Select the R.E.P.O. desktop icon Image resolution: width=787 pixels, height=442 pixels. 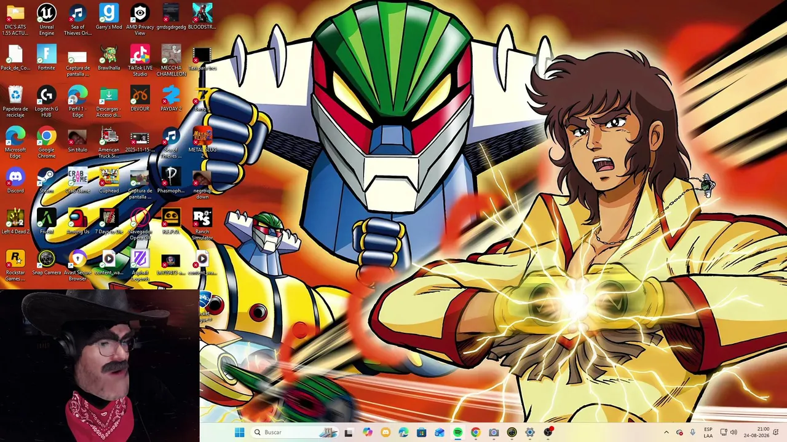(x=171, y=222)
